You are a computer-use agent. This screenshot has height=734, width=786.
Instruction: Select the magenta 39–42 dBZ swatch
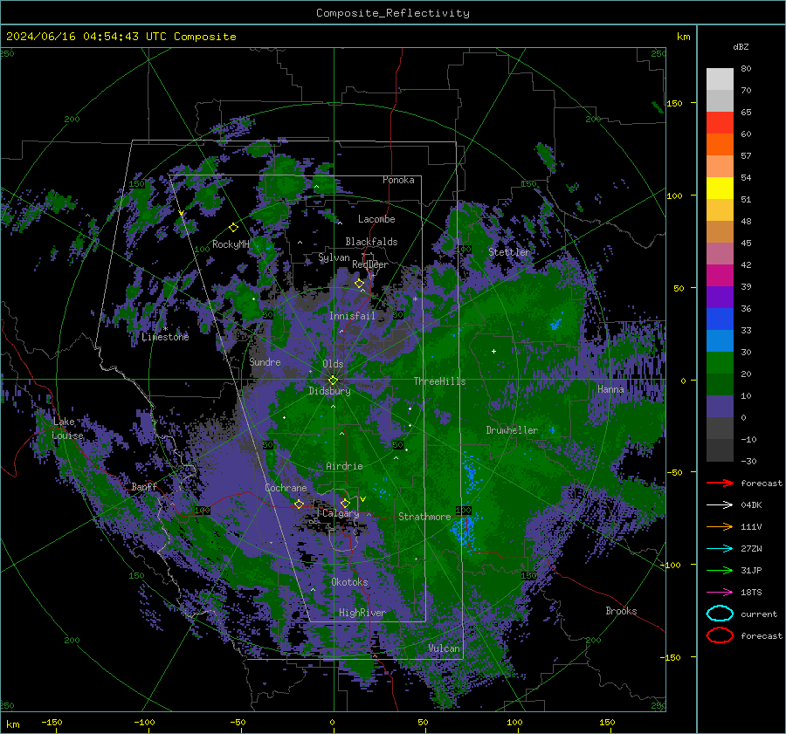coord(720,276)
